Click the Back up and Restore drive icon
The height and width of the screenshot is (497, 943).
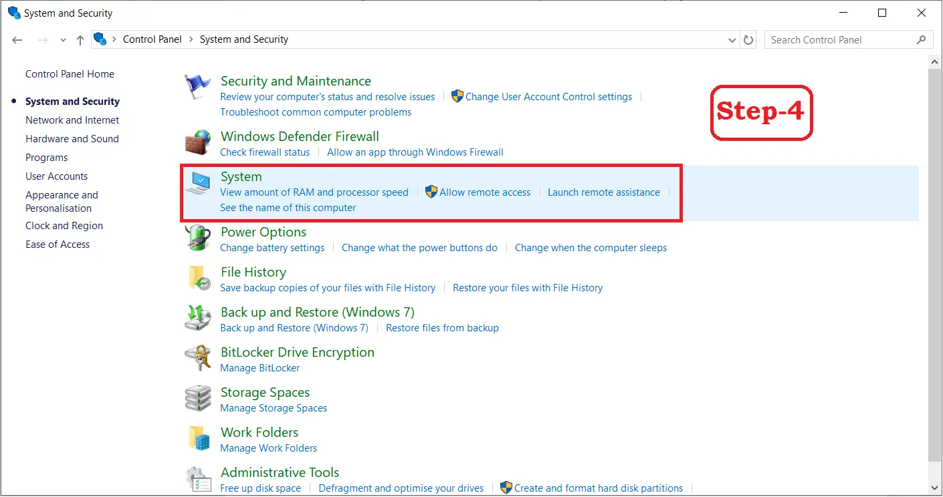(198, 319)
